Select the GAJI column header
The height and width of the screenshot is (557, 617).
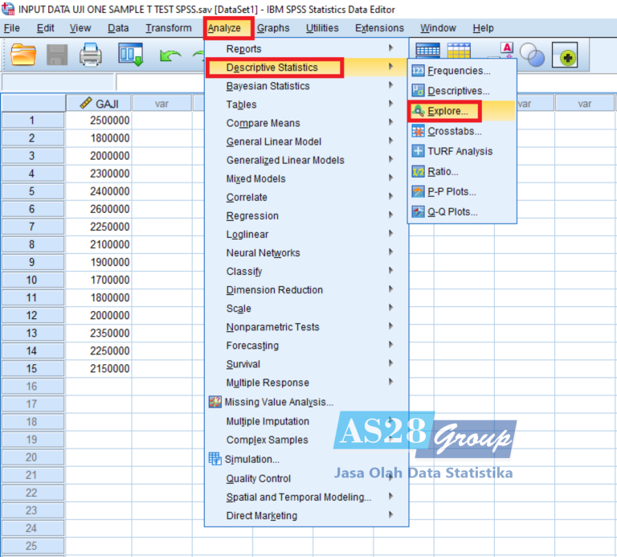[x=98, y=104]
